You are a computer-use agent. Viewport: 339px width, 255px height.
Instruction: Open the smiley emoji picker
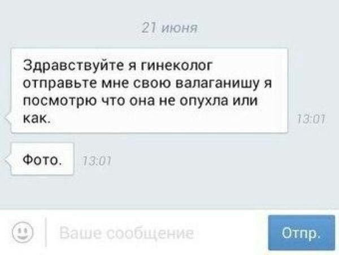(x=23, y=233)
